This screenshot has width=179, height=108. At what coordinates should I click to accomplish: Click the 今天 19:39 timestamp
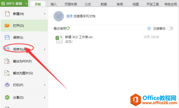tap(151, 37)
